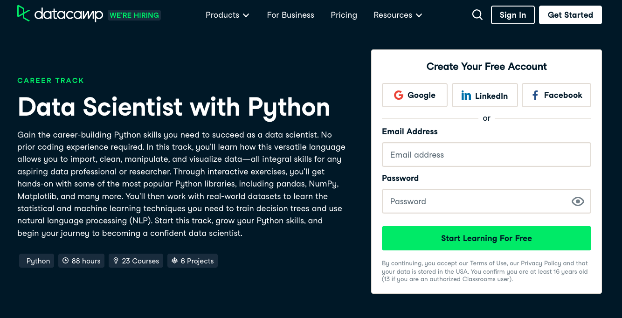Click the Create Your Free Account heading
The height and width of the screenshot is (318, 622).
pos(486,67)
